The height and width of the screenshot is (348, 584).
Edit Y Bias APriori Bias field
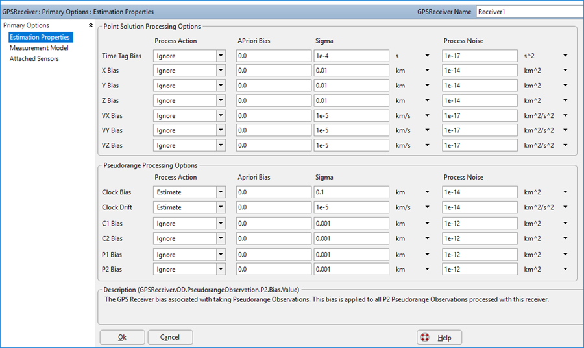pyautogui.click(x=274, y=86)
